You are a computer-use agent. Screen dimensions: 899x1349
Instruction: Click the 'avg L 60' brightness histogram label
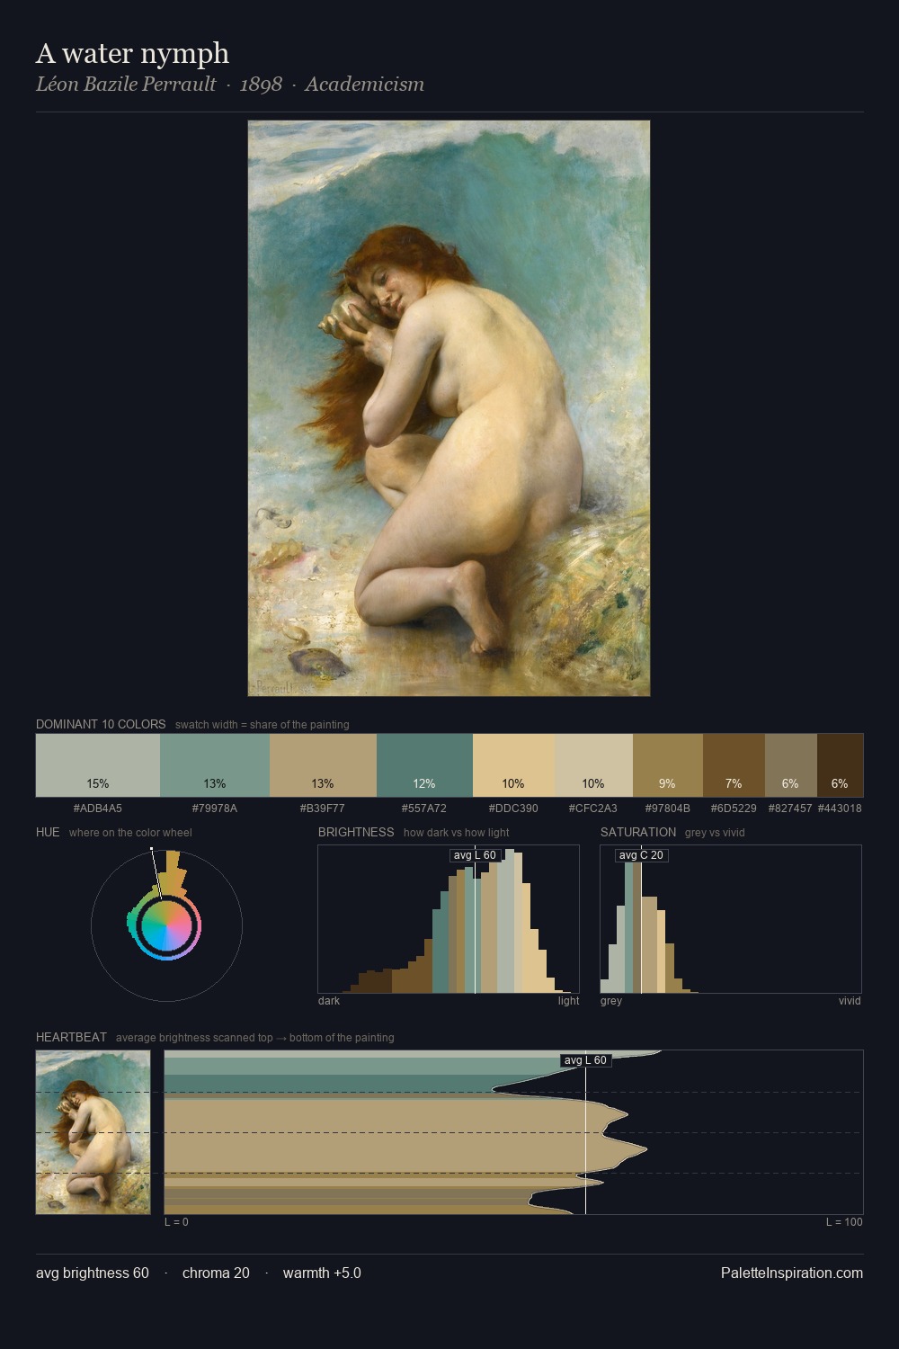[475, 855]
